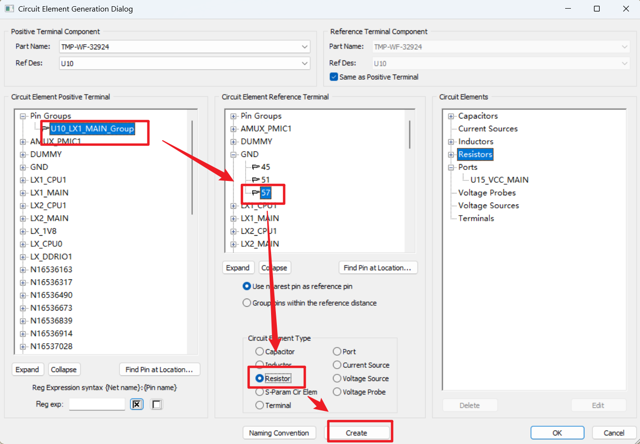Select LX_CPU0 in the Positive Terminal tree

46,244
